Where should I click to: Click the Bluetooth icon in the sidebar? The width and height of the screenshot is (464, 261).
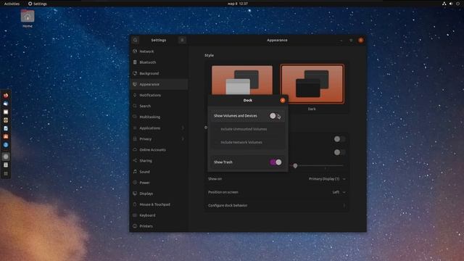coord(135,62)
